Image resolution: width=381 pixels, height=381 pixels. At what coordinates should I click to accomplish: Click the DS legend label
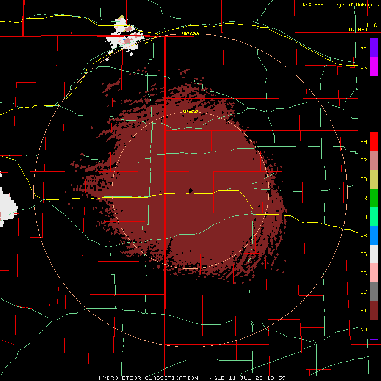(x=363, y=254)
